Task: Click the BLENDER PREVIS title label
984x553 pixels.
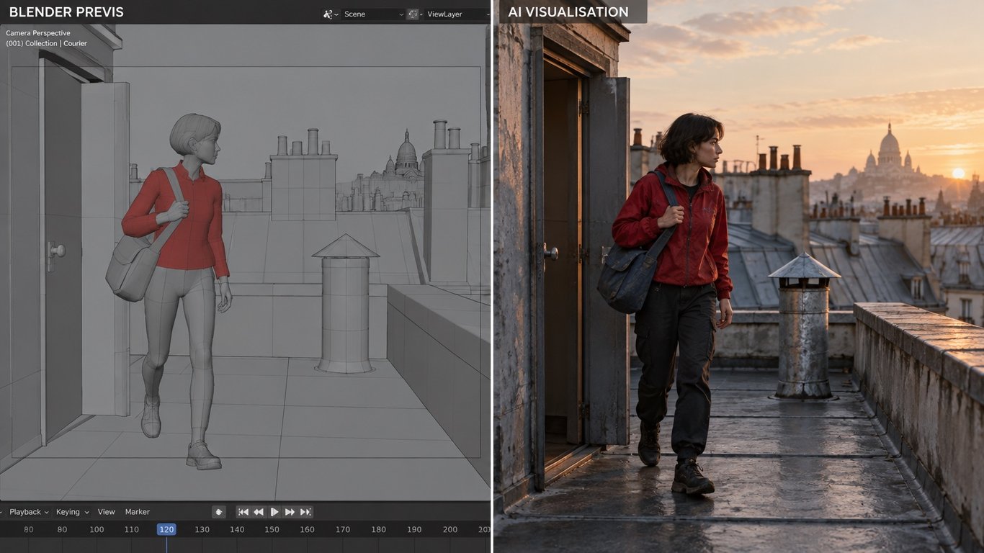Action: click(x=66, y=12)
